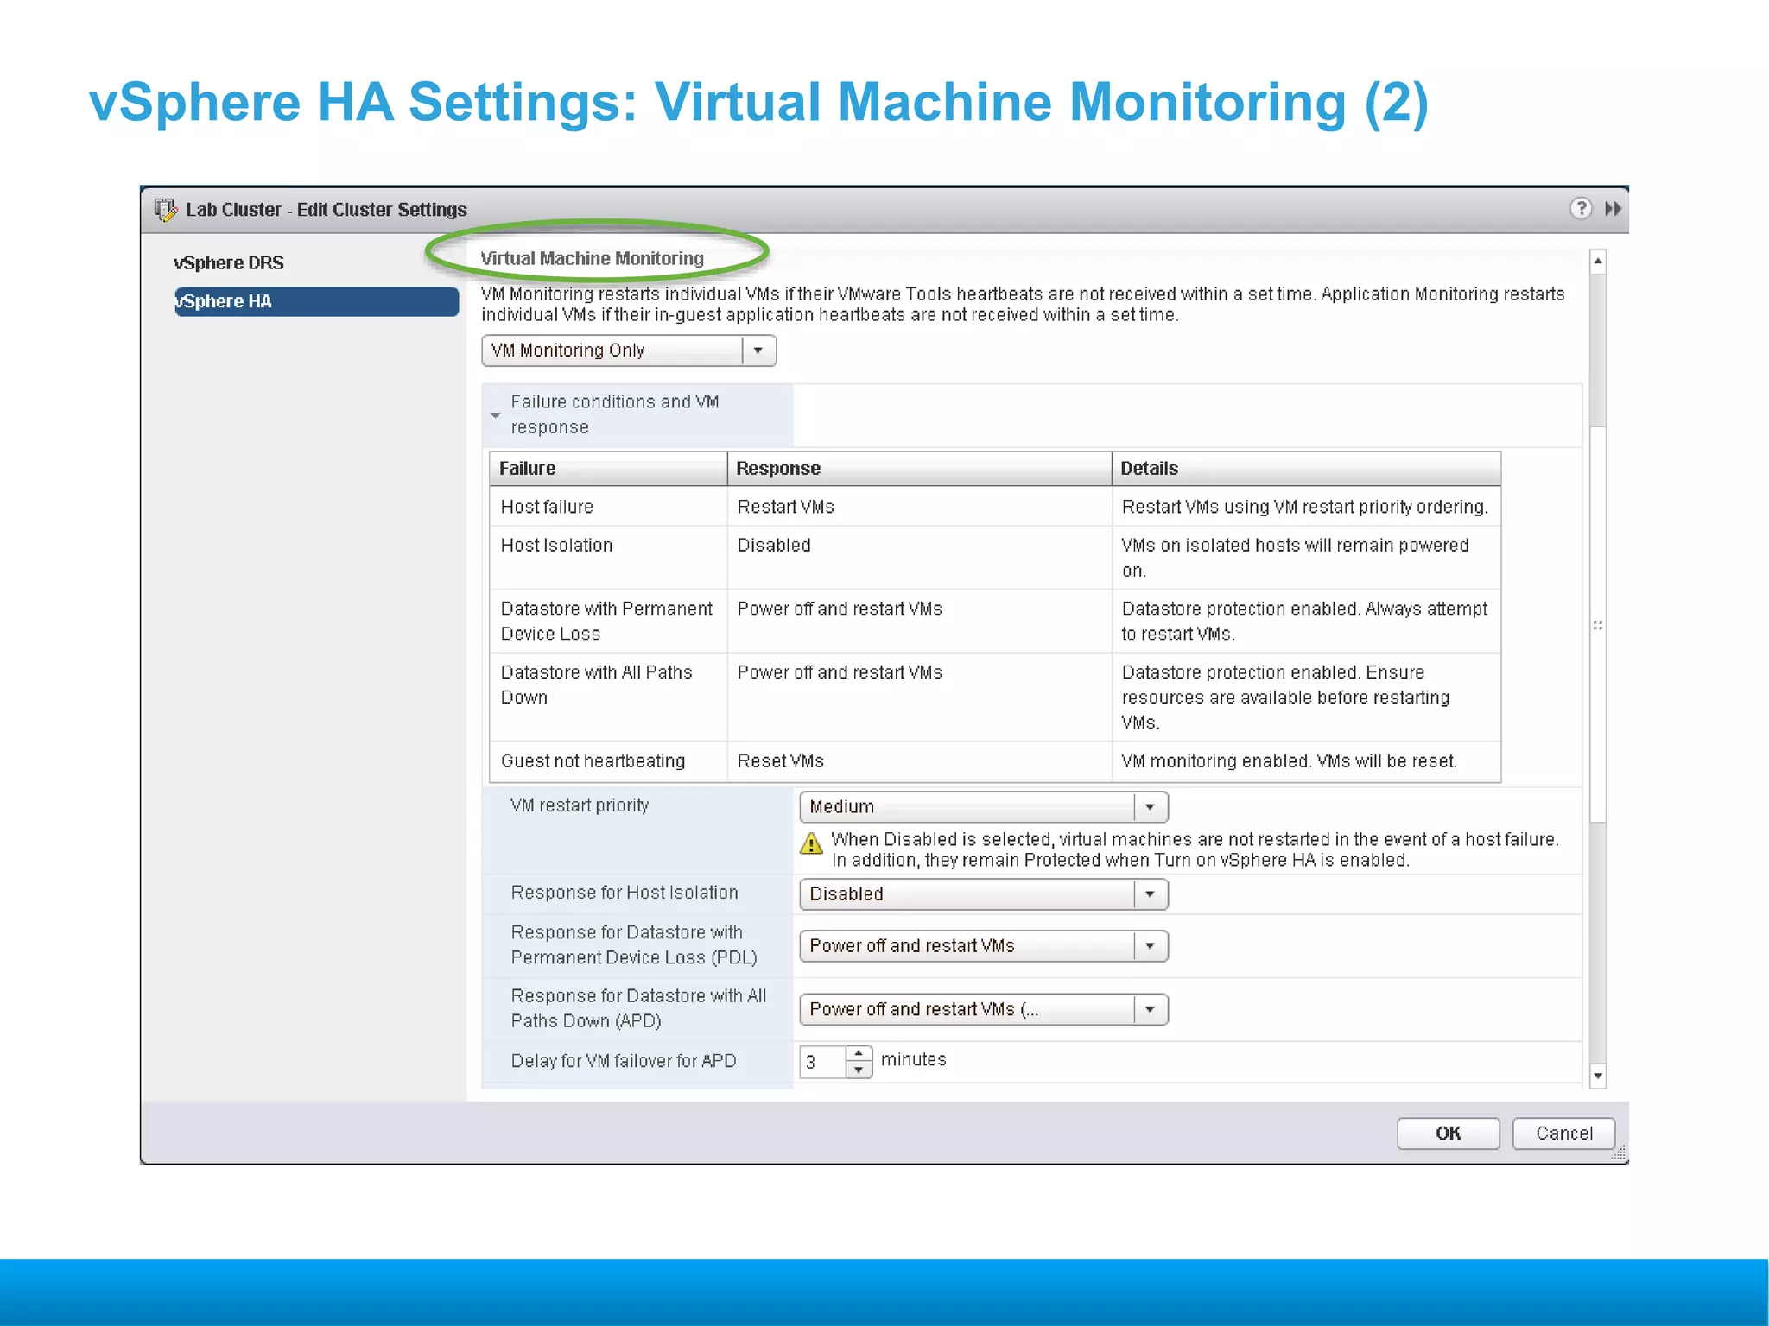
Task: Click the VM monitoring enabled details cell
Action: [1306, 761]
